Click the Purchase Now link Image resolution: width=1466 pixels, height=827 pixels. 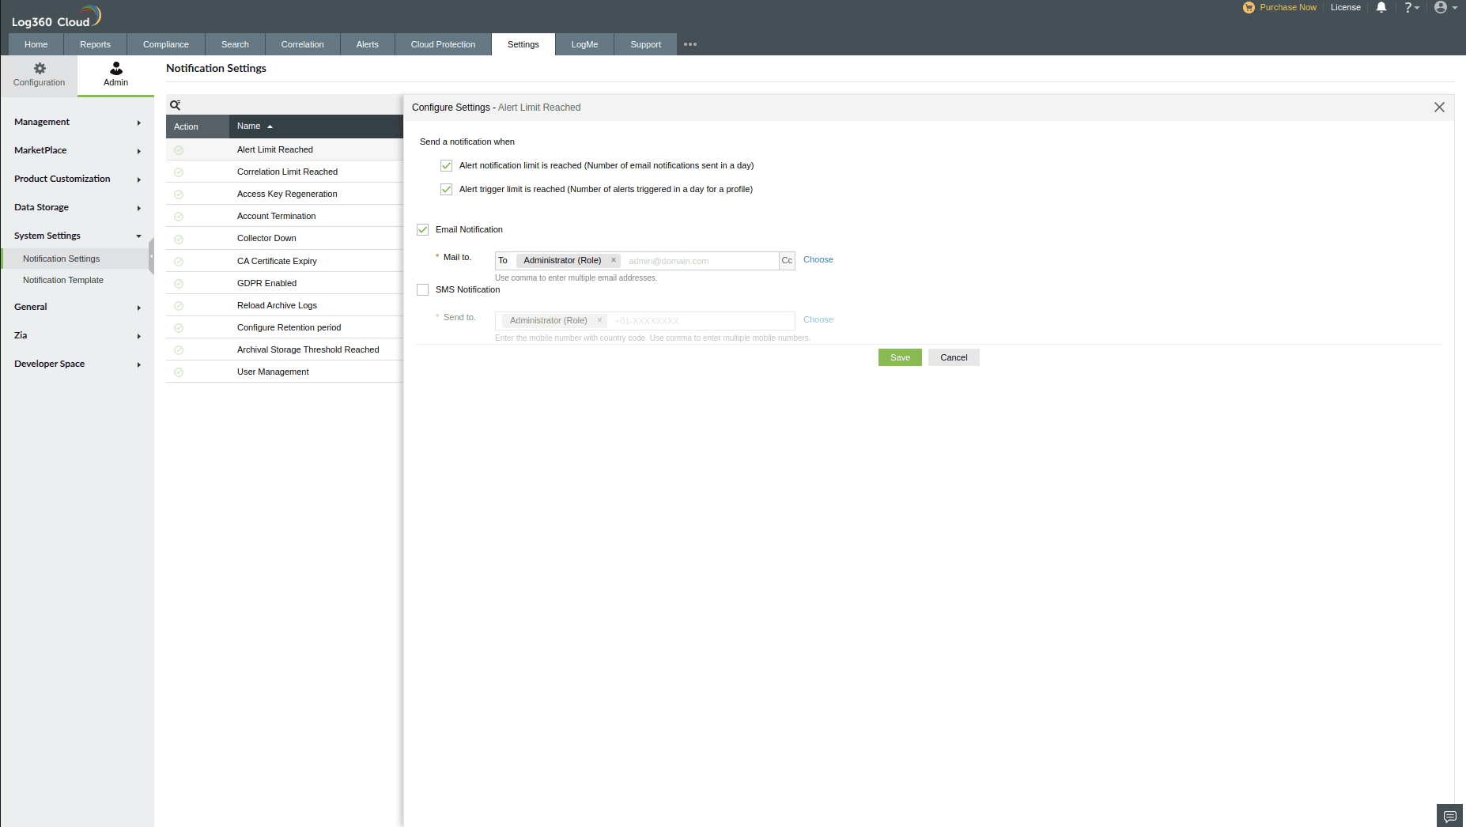pos(1288,7)
